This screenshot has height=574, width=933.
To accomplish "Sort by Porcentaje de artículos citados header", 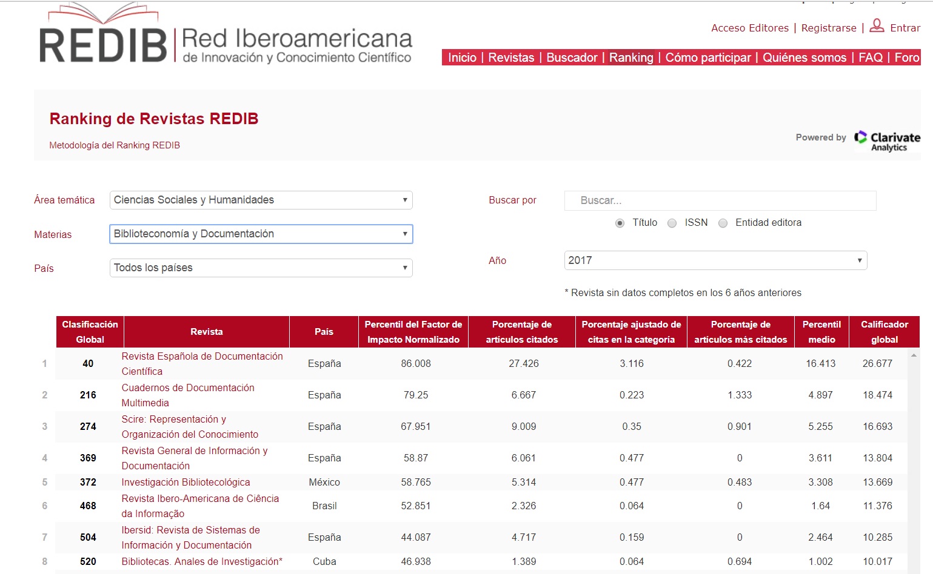I will 522,332.
